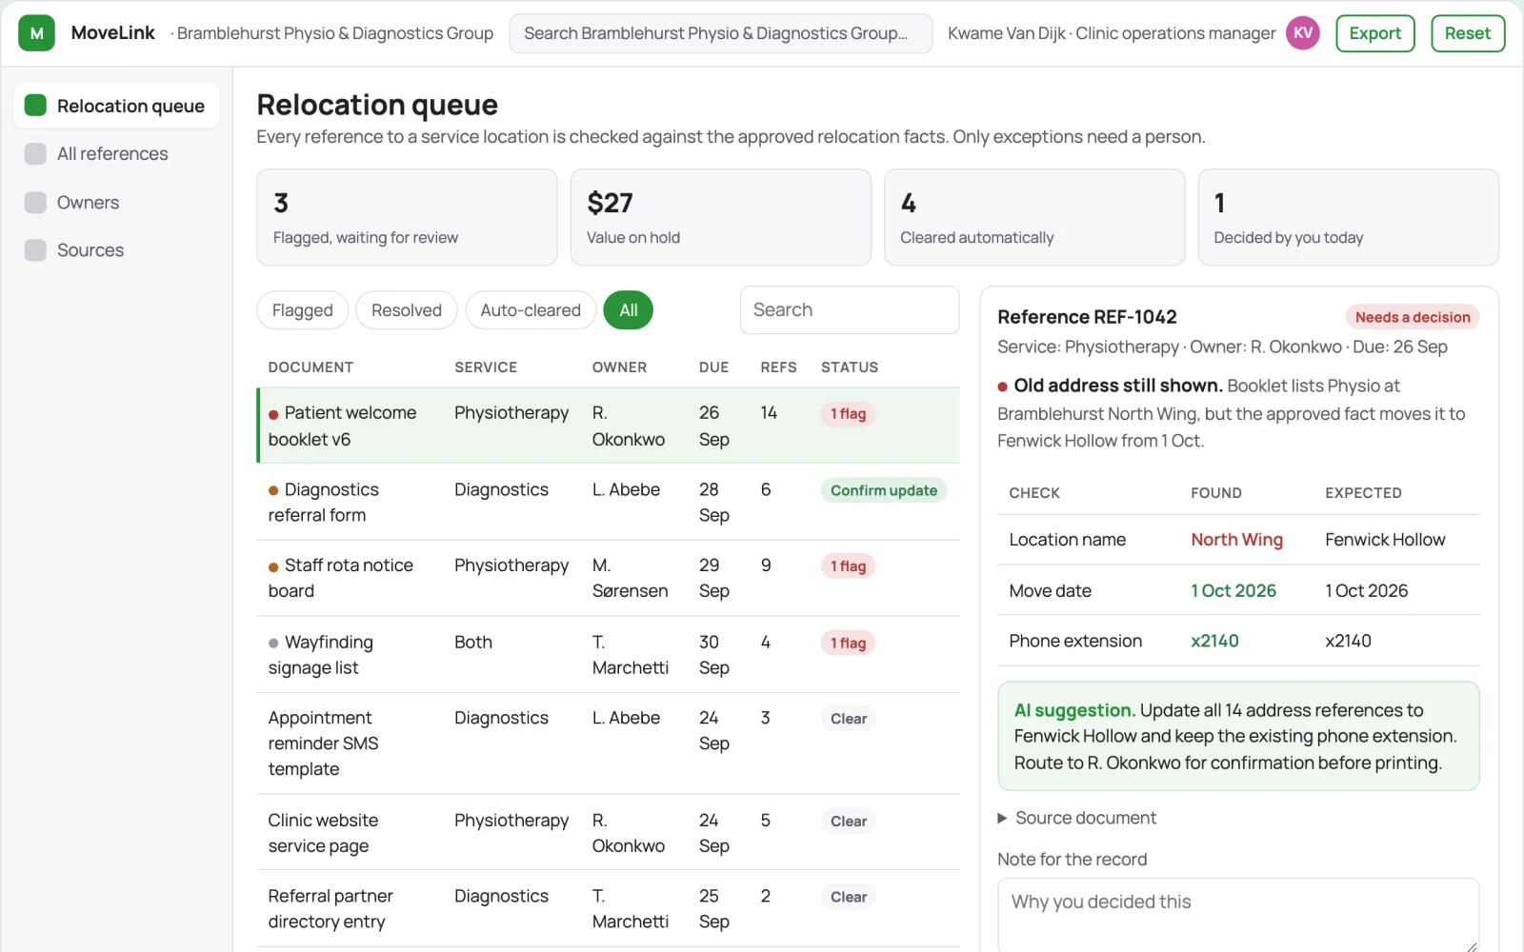The width and height of the screenshot is (1524, 952).
Task: Select the Patient welcome booklet v6 row
Action: [609, 426]
